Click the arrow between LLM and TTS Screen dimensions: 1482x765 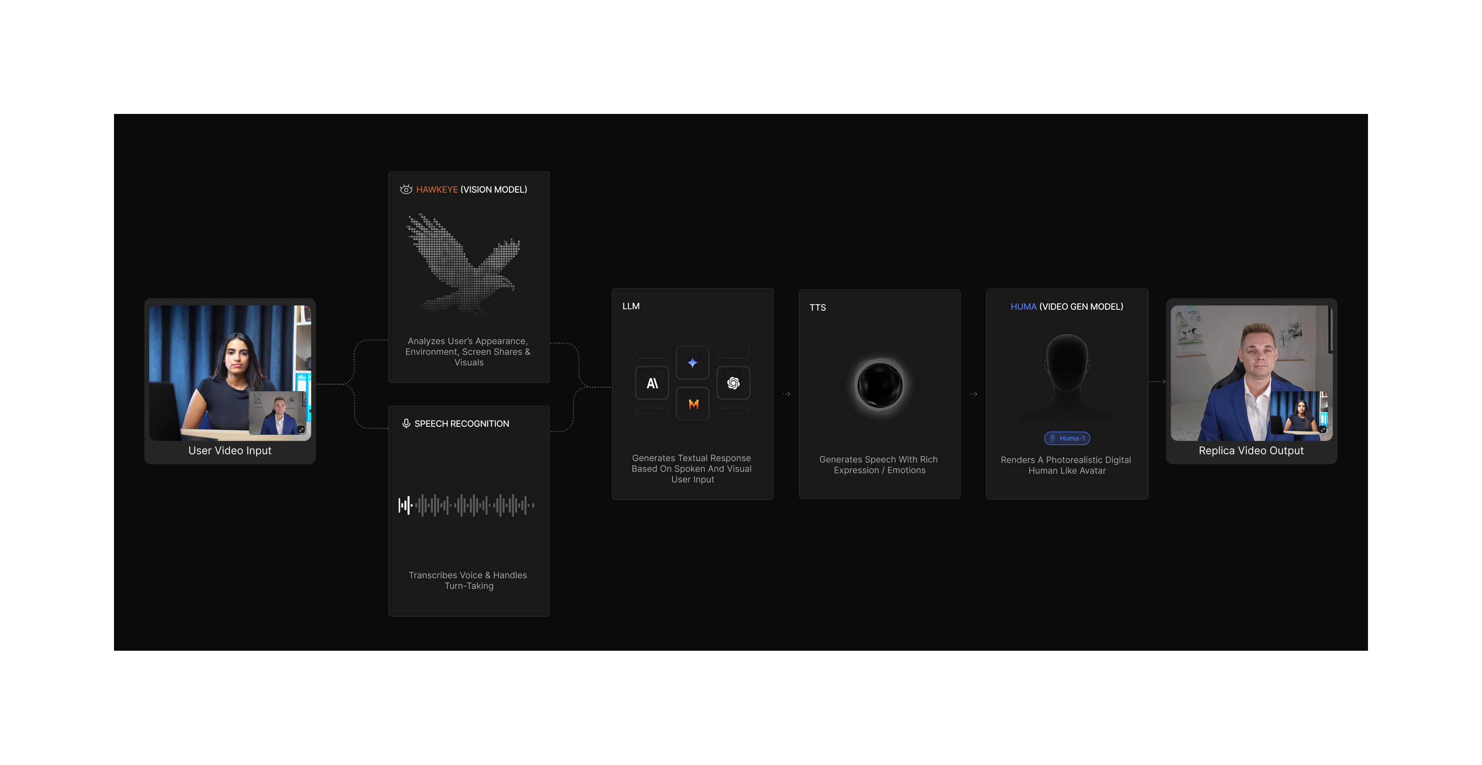[786, 394]
